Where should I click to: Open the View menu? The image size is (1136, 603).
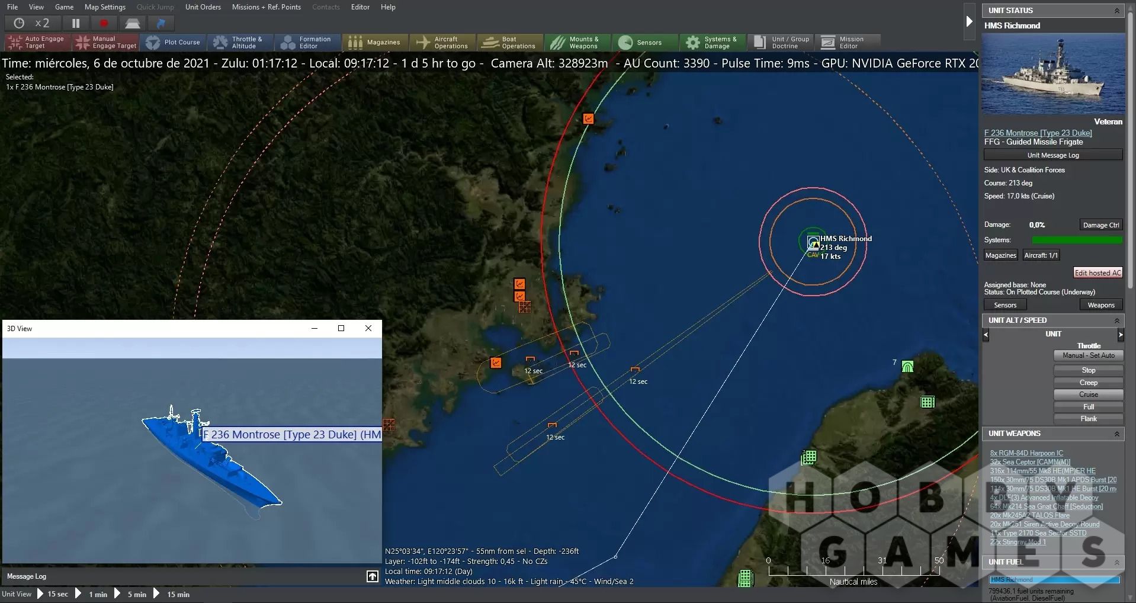point(36,7)
